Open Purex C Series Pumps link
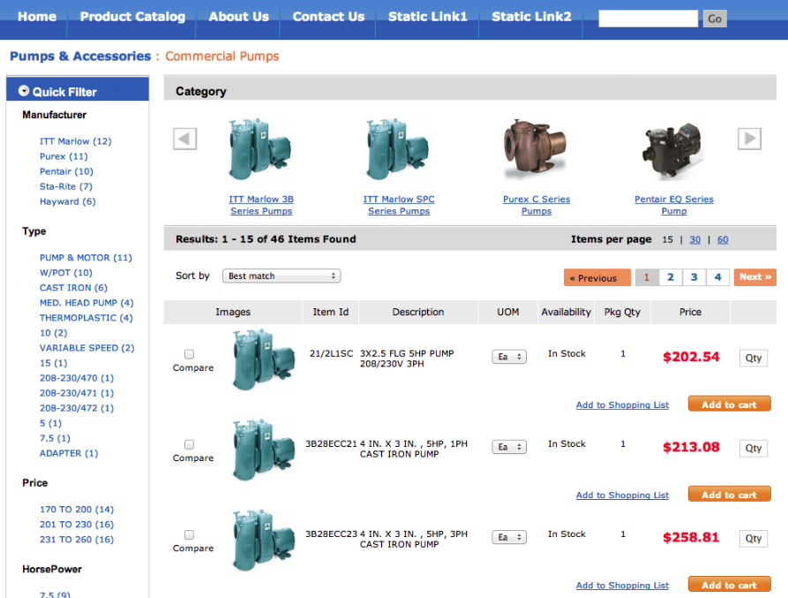The width and height of the screenshot is (788, 598). [537, 205]
